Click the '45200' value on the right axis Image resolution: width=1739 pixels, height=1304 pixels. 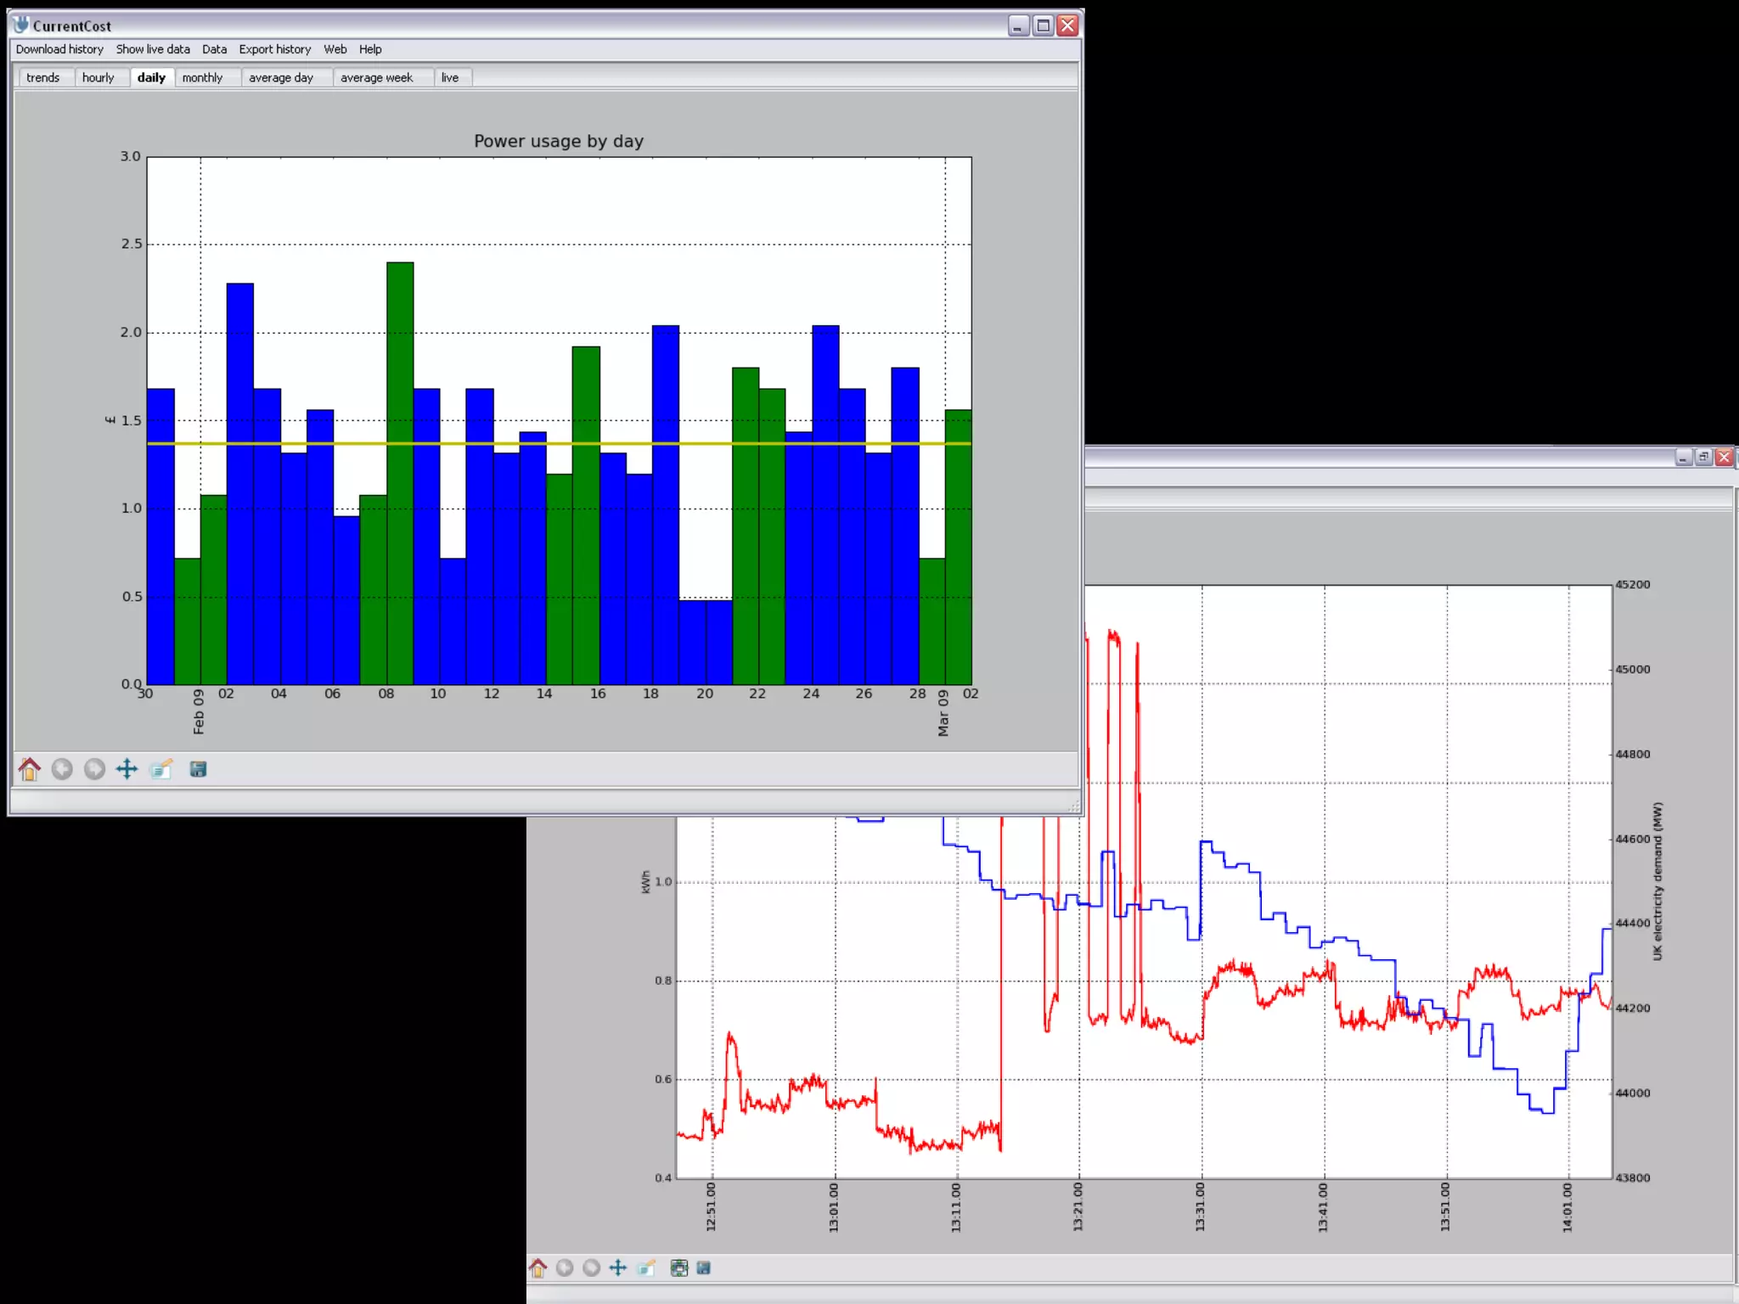click(1633, 585)
